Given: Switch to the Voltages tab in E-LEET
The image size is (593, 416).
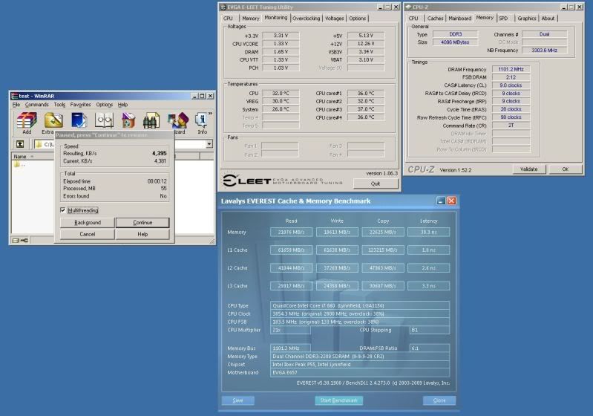Looking at the screenshot, I should click(334, 18).
